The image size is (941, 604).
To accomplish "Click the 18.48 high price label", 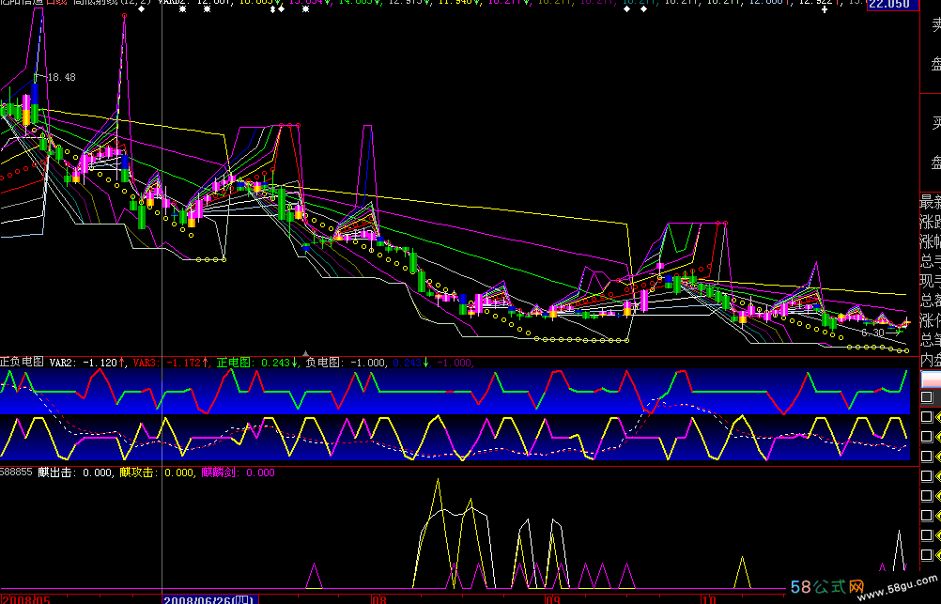I will pos(61,77).
